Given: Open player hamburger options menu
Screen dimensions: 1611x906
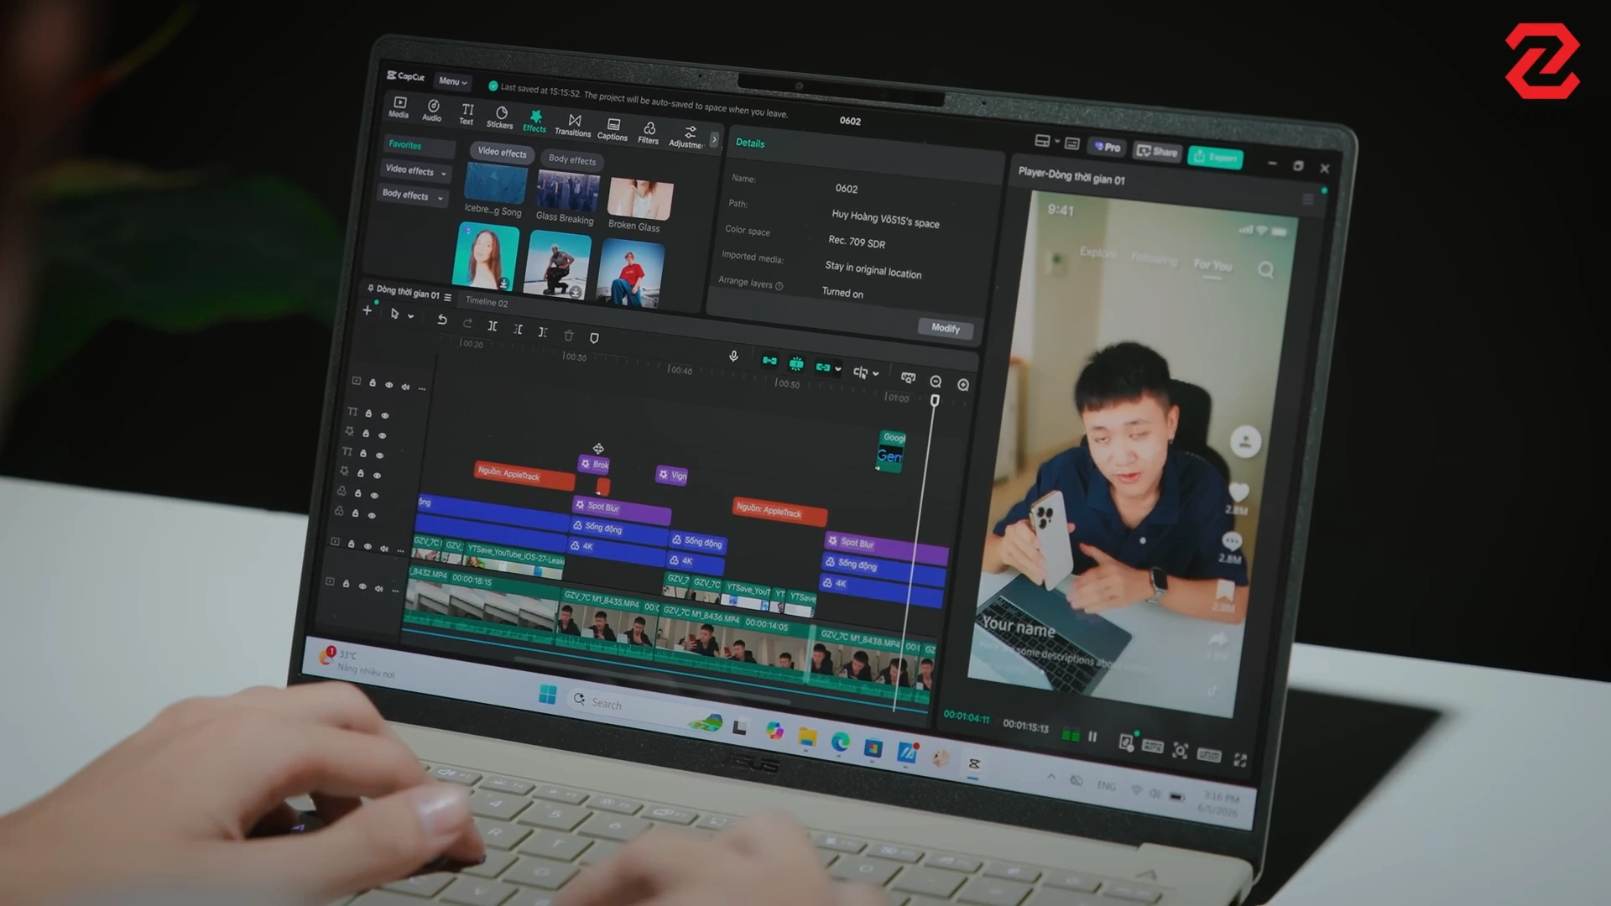Looking at the screenshot, I should (x=1307, y=200).
